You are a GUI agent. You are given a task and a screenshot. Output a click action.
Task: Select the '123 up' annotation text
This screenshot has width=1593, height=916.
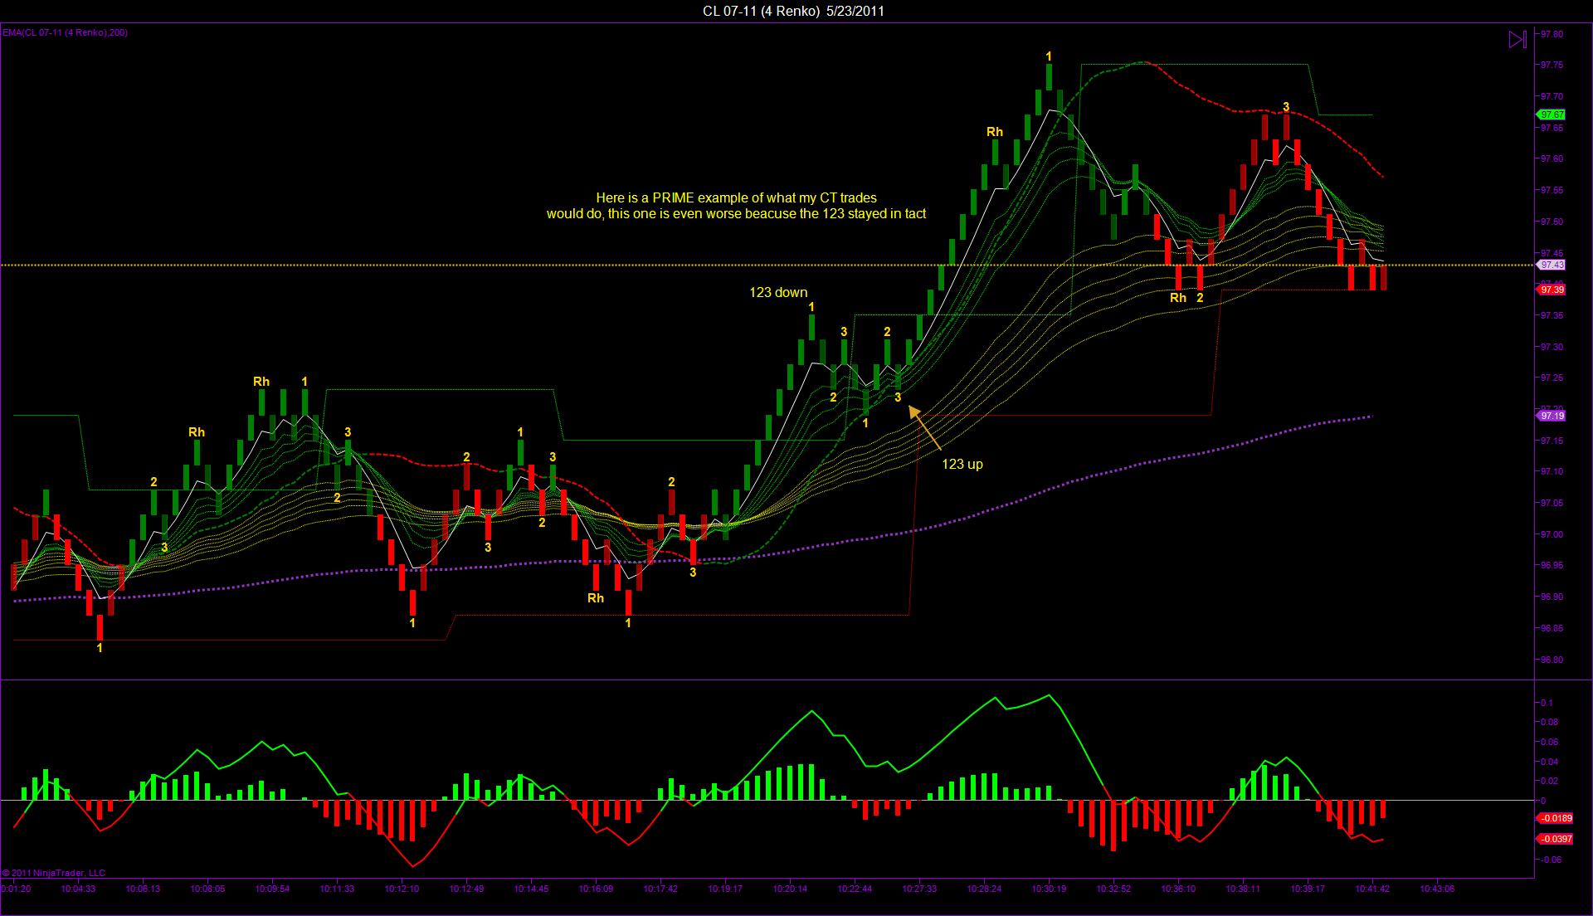[962, 464]
